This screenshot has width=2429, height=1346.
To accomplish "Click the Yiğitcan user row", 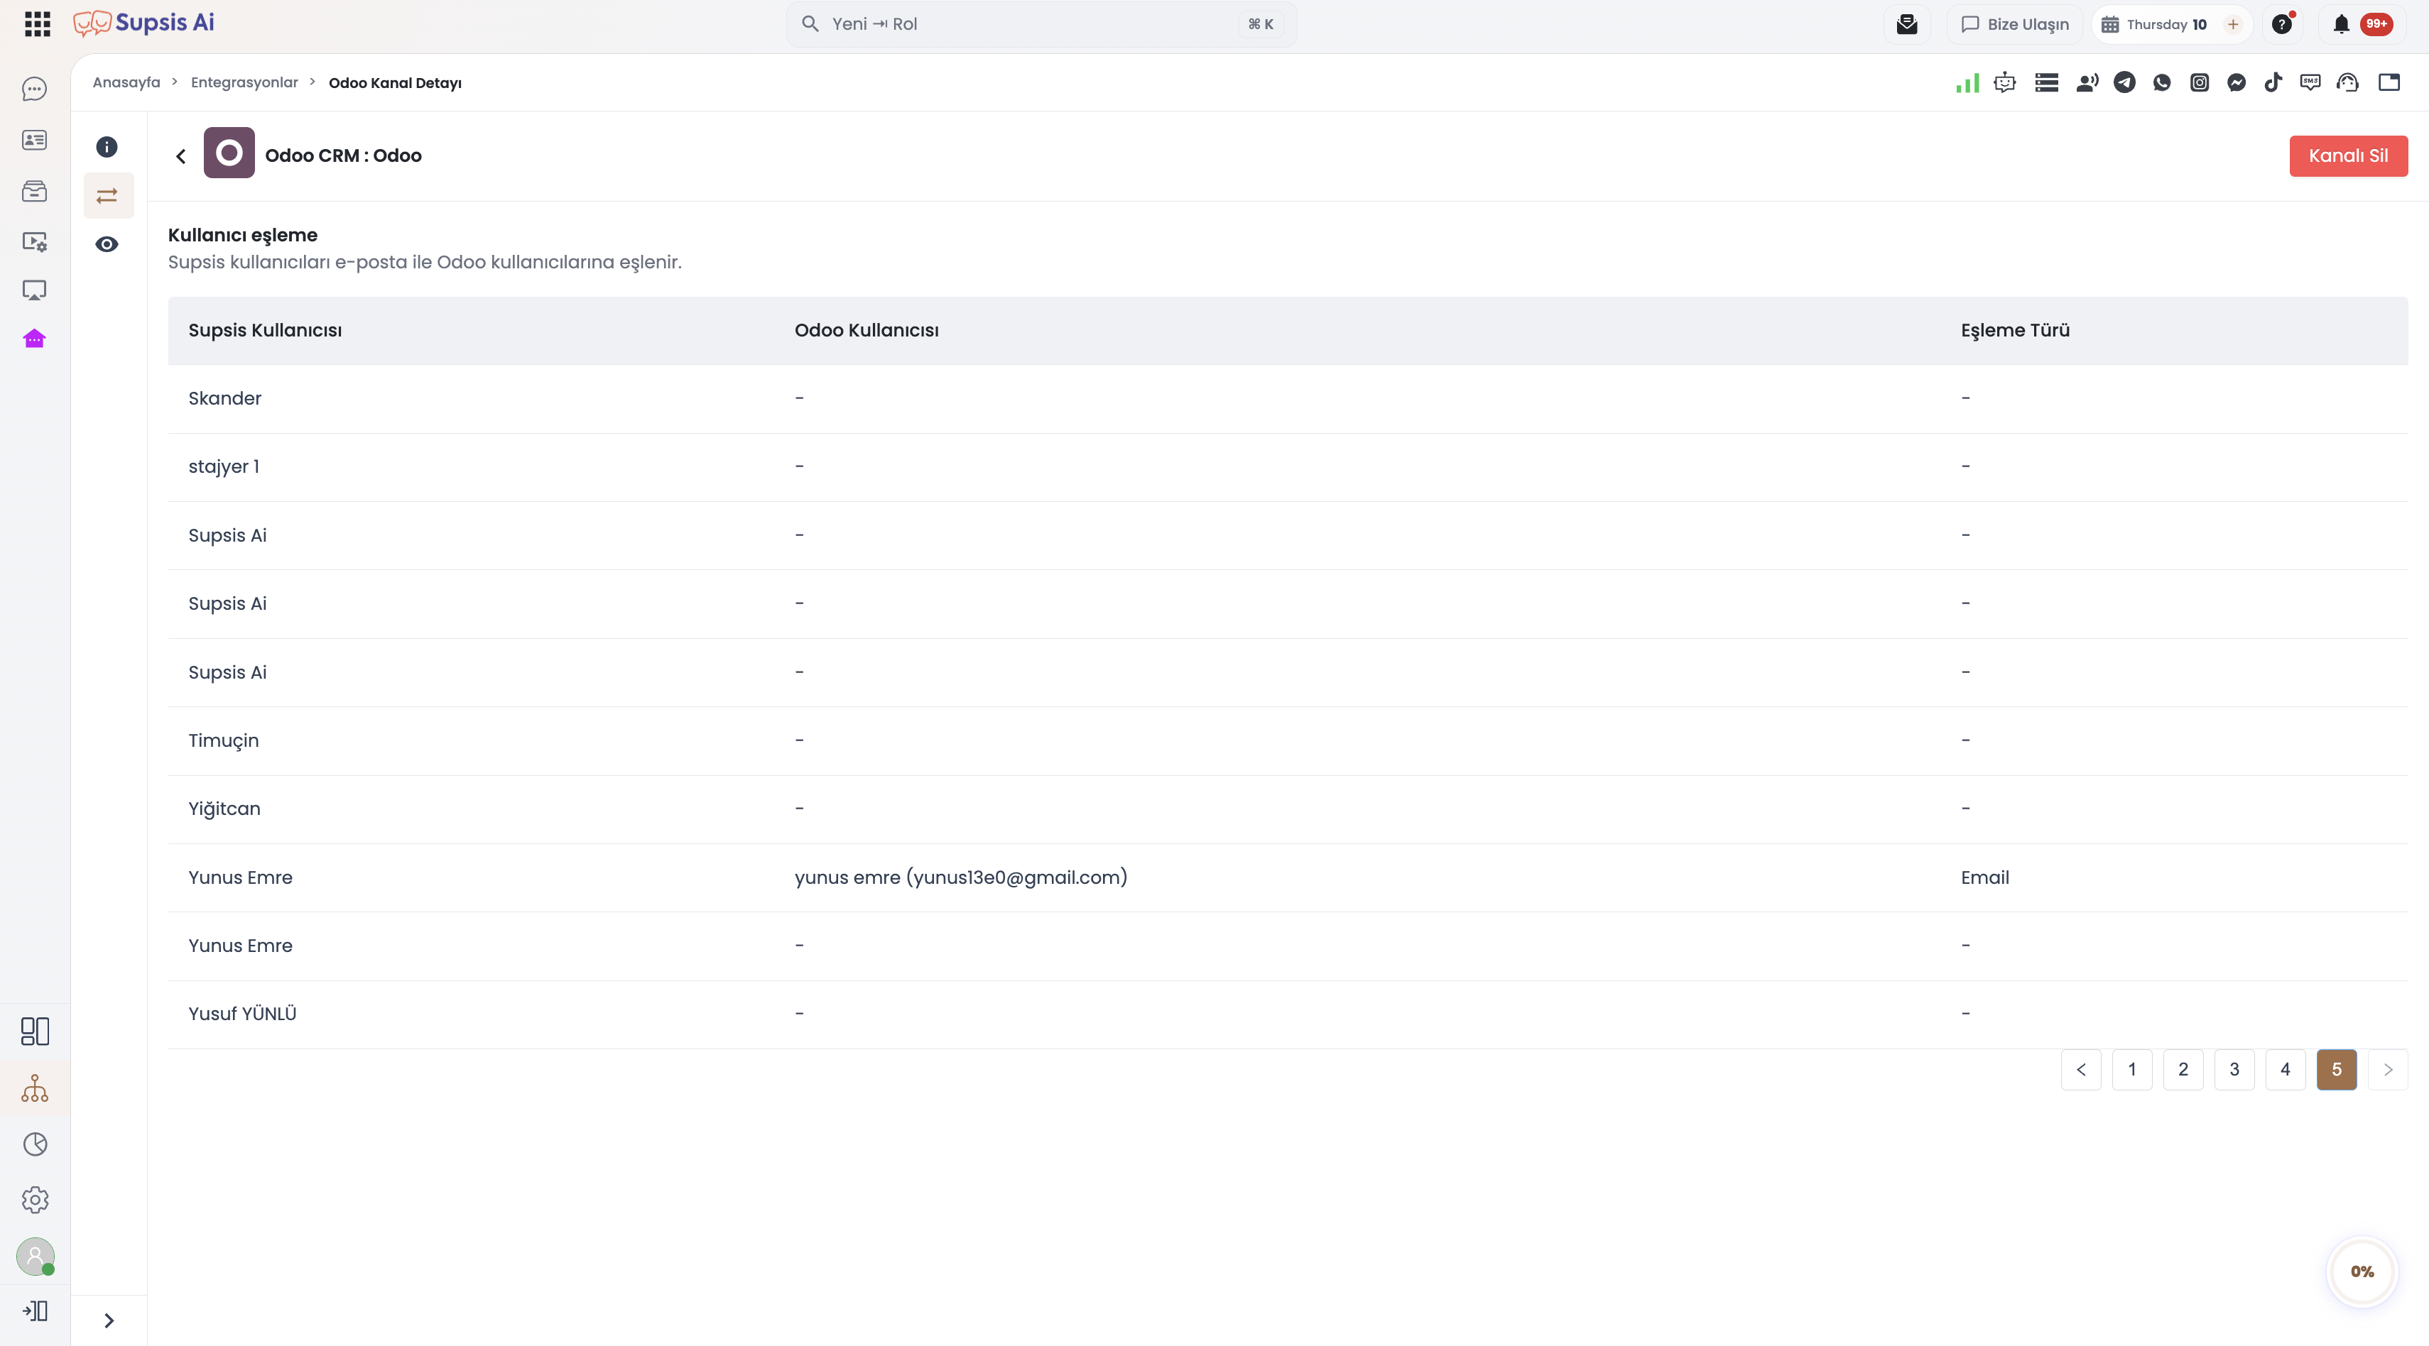I will [1287, 810].
